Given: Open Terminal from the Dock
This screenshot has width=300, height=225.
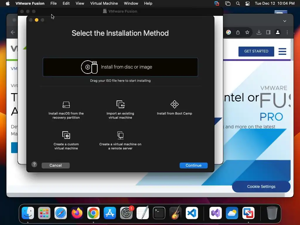Looking at the screenshot, I should [x=159, y=213].
